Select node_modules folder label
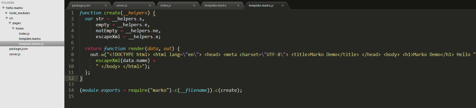Image resolution: width=476 pixels, height=108 pixels. point(20,13)
